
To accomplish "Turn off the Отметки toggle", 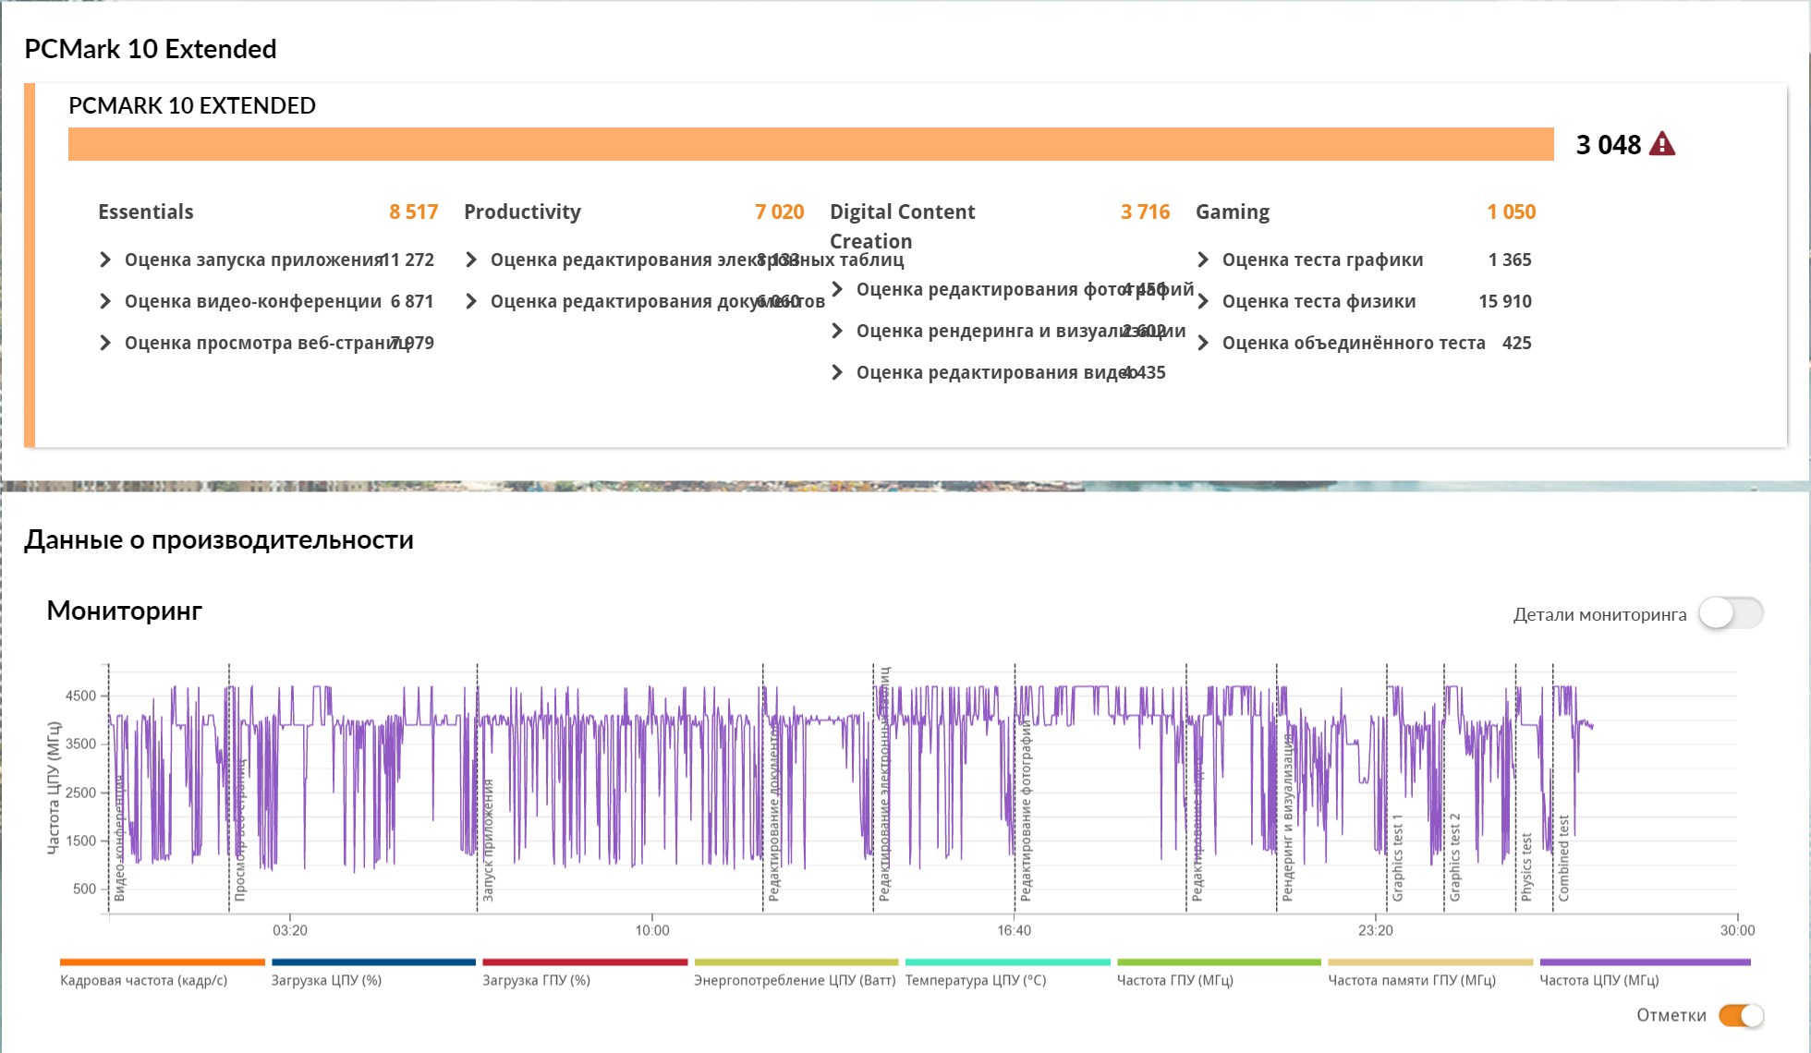I will (1741, 1015).
